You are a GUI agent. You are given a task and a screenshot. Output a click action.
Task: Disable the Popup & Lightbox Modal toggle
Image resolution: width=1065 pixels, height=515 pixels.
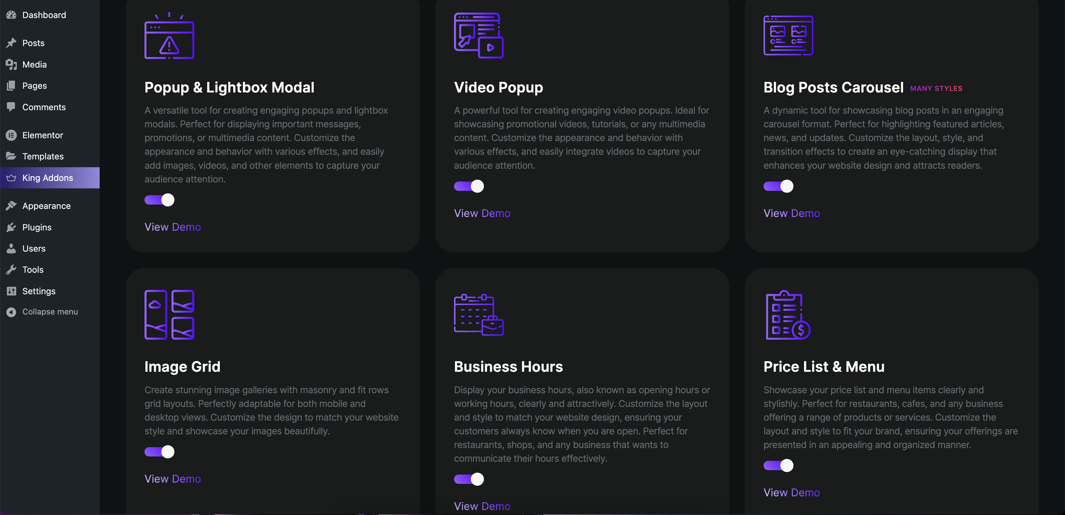[159, 200]
